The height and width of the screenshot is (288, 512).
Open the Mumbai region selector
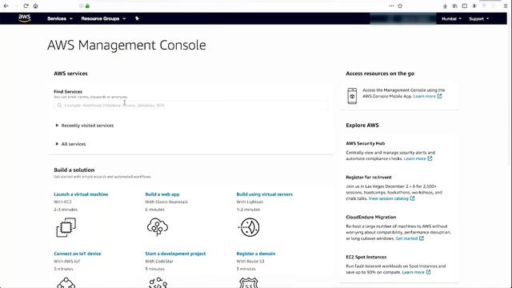pos(451,19)
